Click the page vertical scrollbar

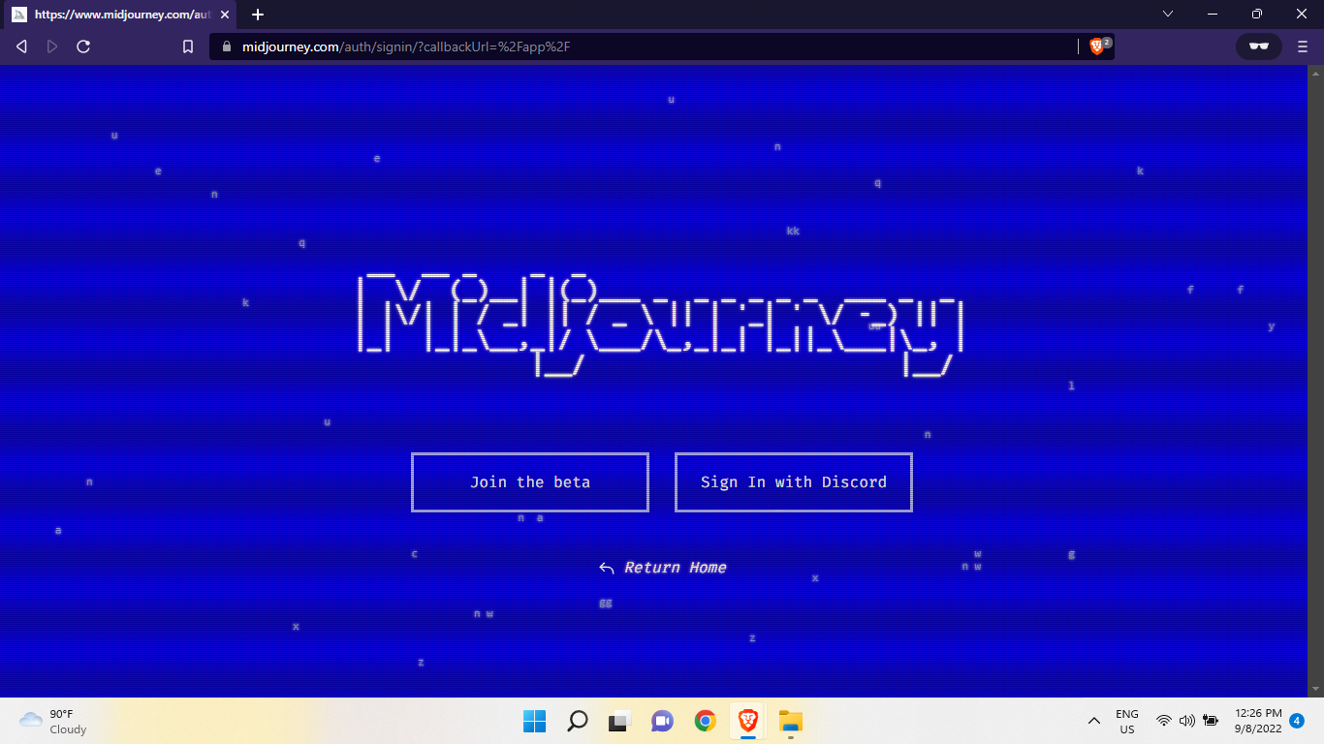pos(1315,380)
